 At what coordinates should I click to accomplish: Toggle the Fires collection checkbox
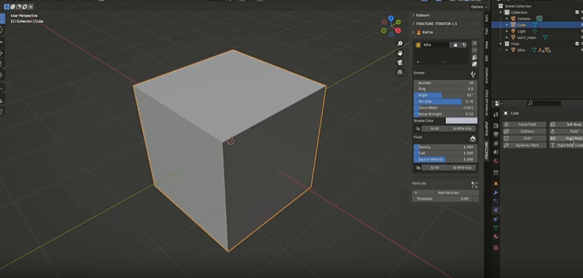click(x=577, y=44)
